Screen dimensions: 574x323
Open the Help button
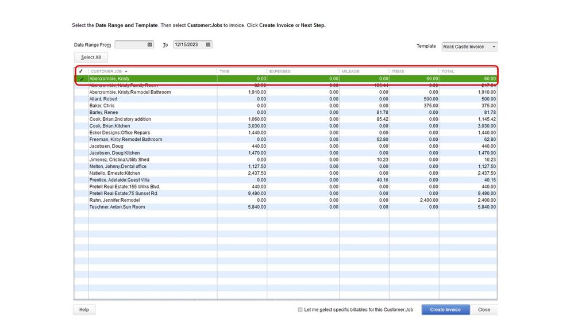pyautogui.click(x=84, y=309)
